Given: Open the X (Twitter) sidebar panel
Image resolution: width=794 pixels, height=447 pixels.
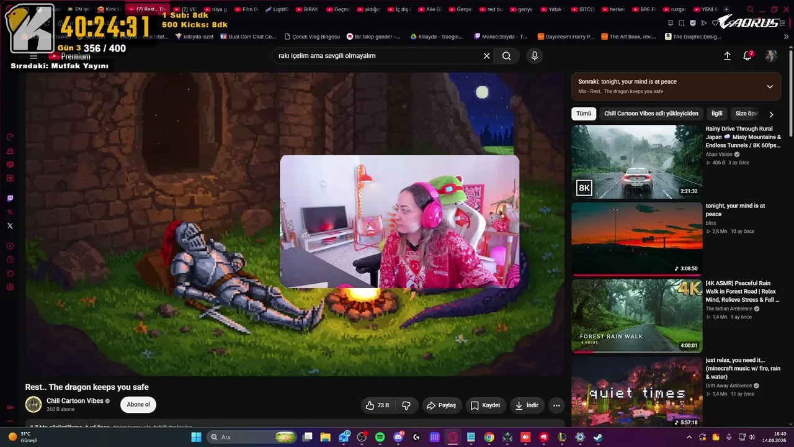Looking at the screenshot, I should [10, 225].
